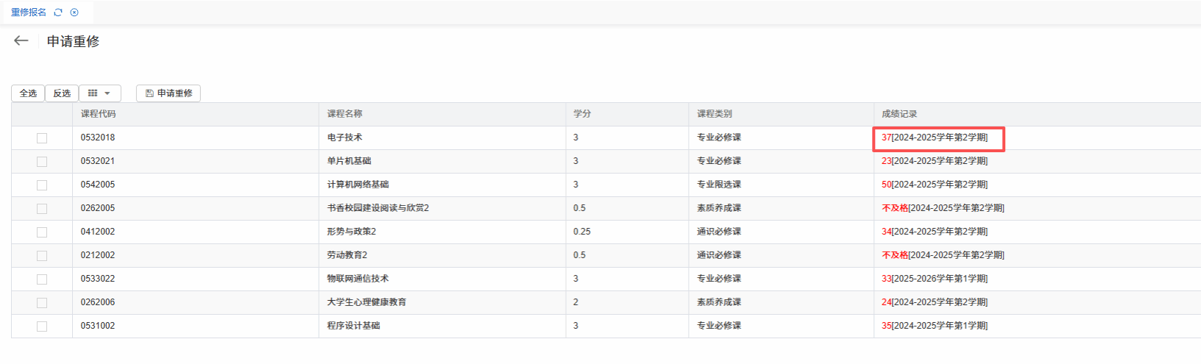The height and width of the screenshot is (364, 1201).
Task: Go back using the left arrow
Action: pyautogui.click(x=21, y=41)
